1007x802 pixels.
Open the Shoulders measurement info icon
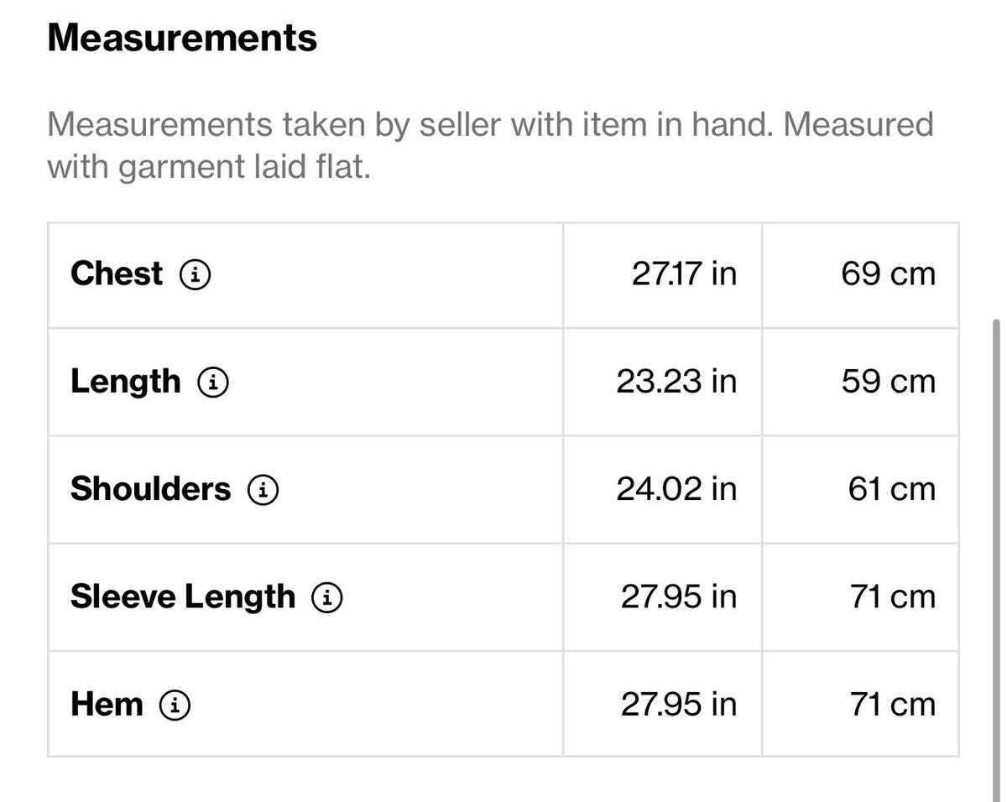click(263, 490)
